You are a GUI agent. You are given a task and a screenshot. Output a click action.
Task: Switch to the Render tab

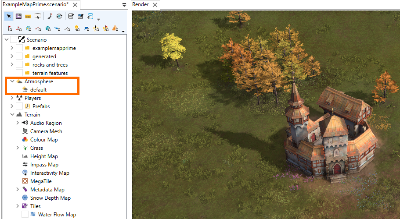[x=141, y=4]
